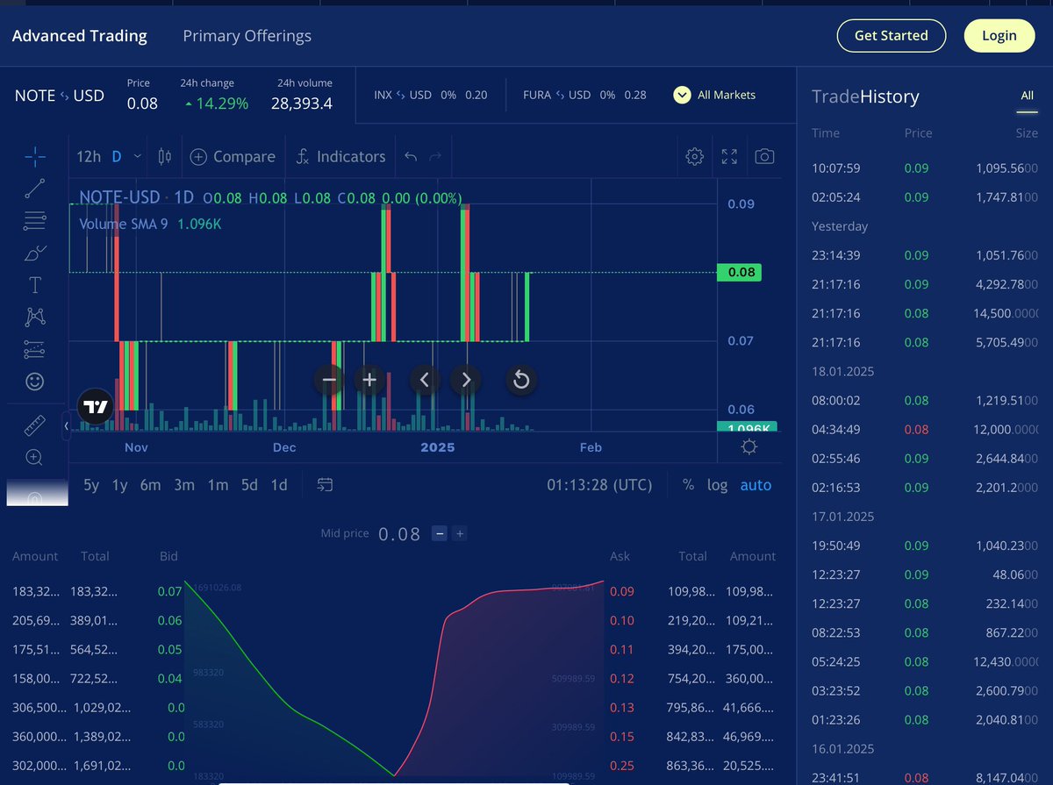Open the chart interval dropdown arrow
This screenshot has height=785, width=1053.
[138, 157]
